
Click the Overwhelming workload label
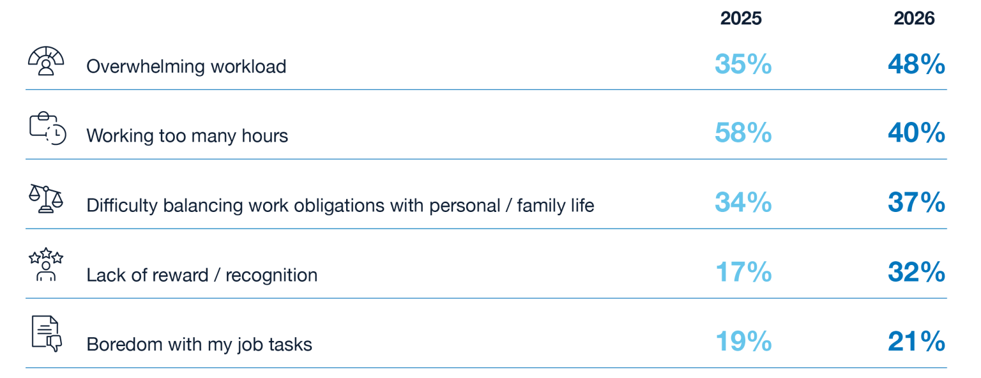186,66
